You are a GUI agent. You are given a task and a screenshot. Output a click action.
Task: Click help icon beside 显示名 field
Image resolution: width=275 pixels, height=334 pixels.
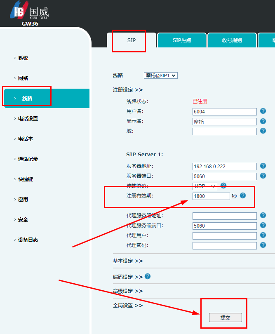pyautogui.click(x=263, y=121)
